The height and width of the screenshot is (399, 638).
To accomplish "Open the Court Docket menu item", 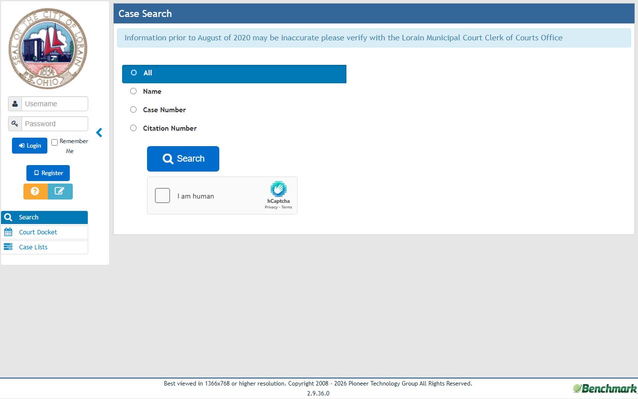I will coord(44,232).
